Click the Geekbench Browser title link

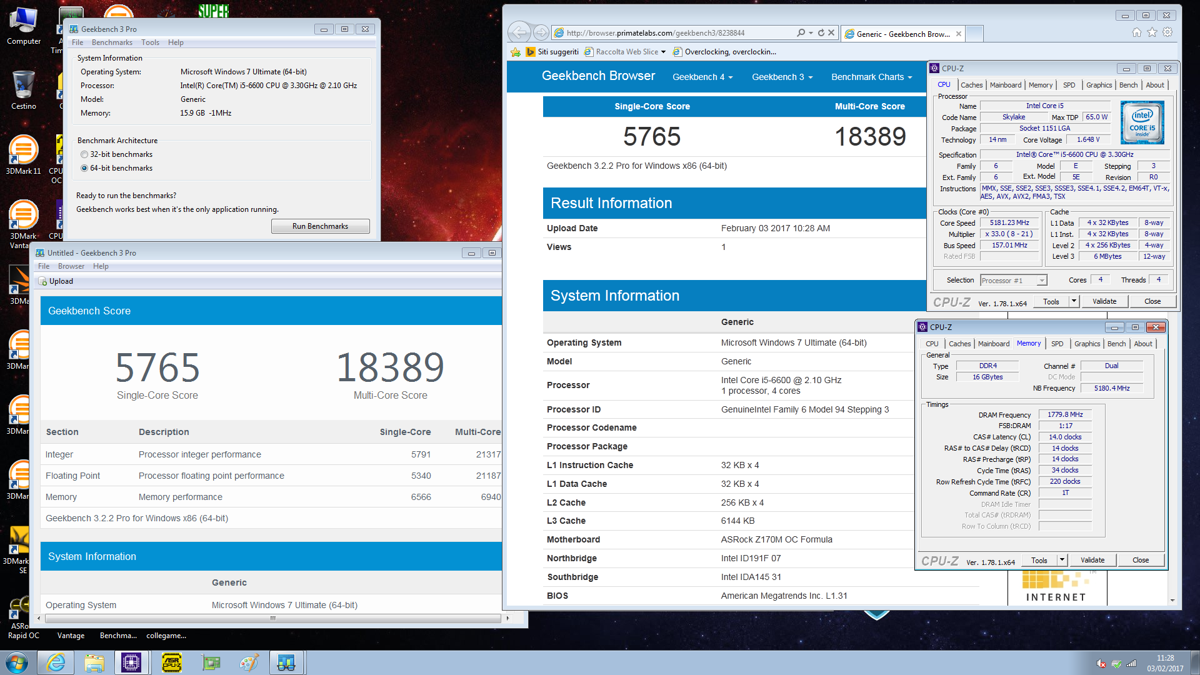598,76
